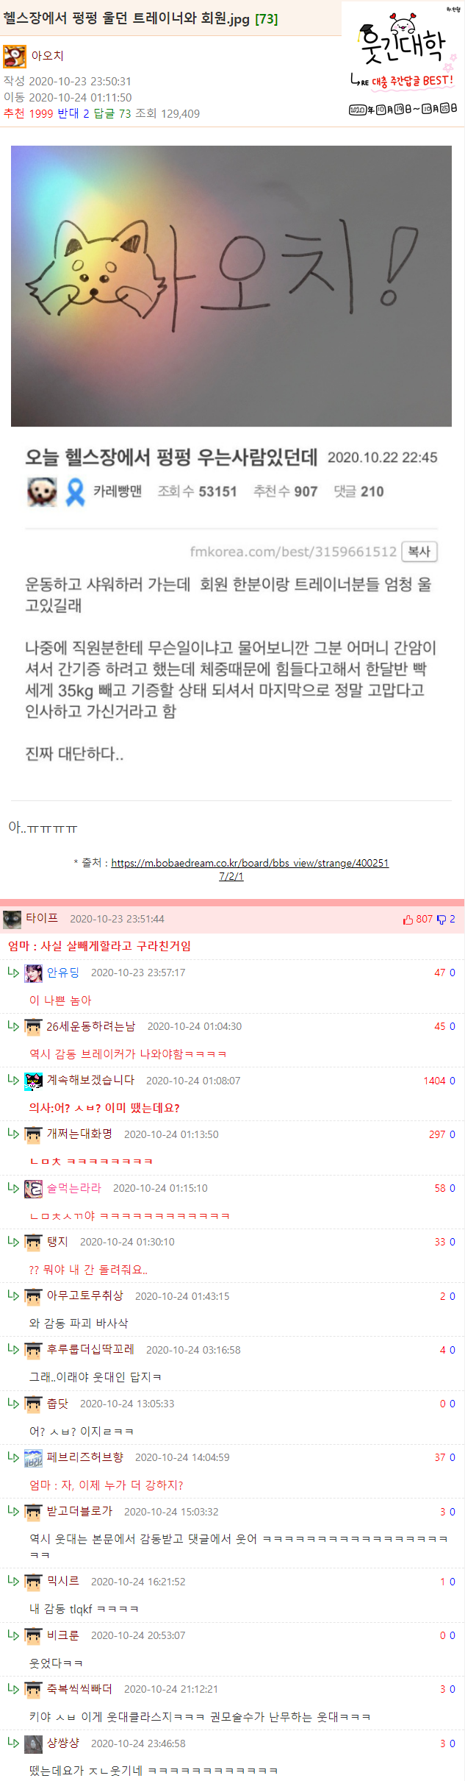Click 페브리즈허브향's avatar thumbnail

point(34,1458)
